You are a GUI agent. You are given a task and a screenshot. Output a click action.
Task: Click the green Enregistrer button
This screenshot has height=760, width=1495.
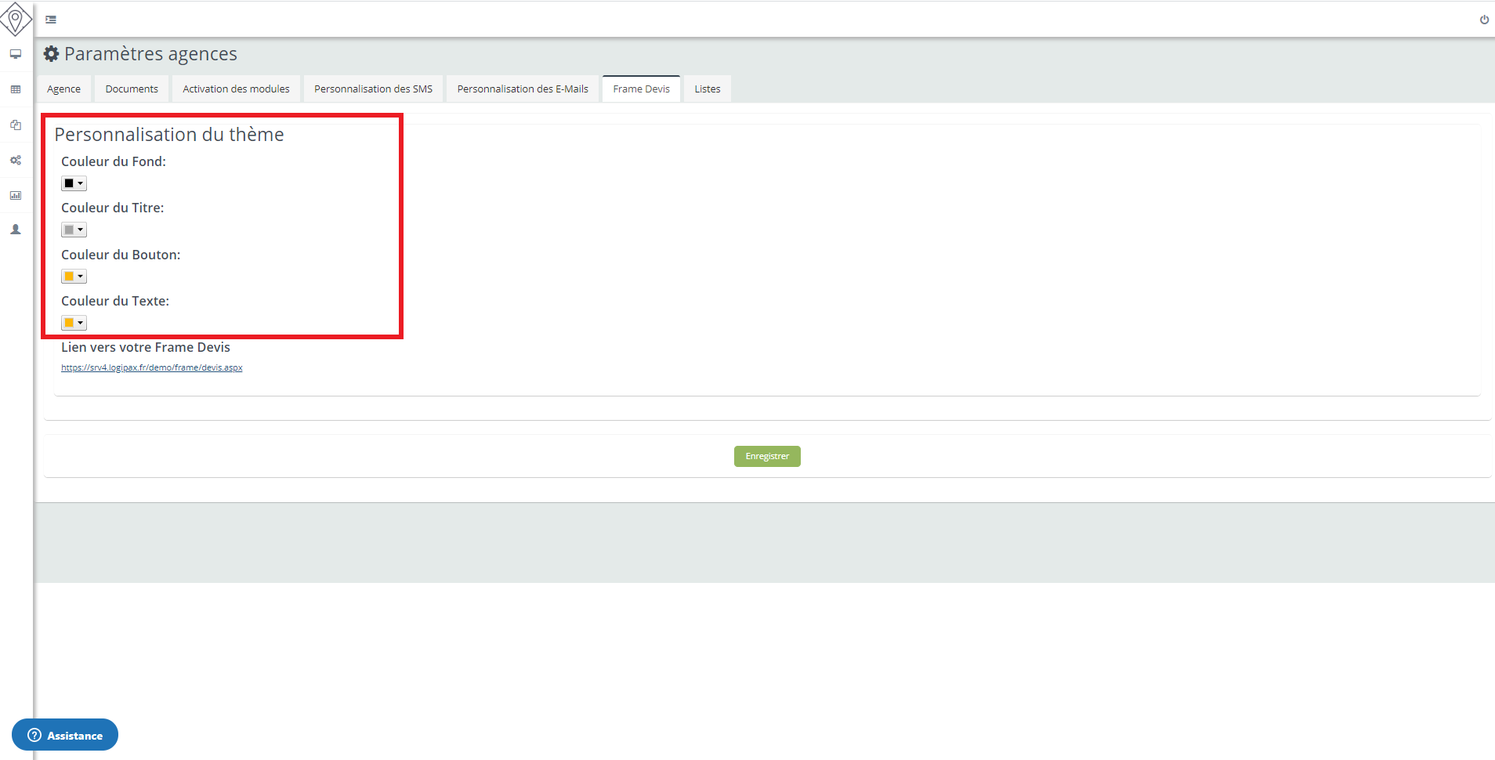767,456
